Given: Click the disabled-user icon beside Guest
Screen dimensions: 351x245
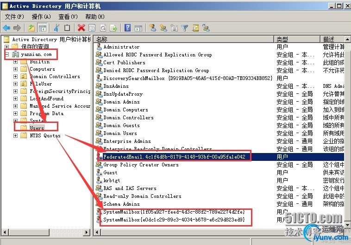Looking at the screenshot, I should coord(99,172).
